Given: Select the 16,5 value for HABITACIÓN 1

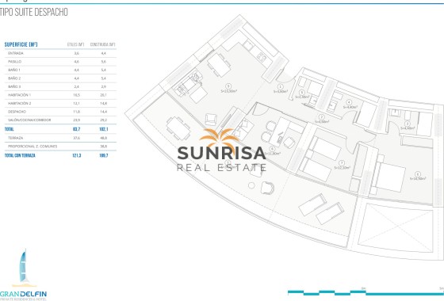Looking at the screenshot, I should (x=76, y=95).
